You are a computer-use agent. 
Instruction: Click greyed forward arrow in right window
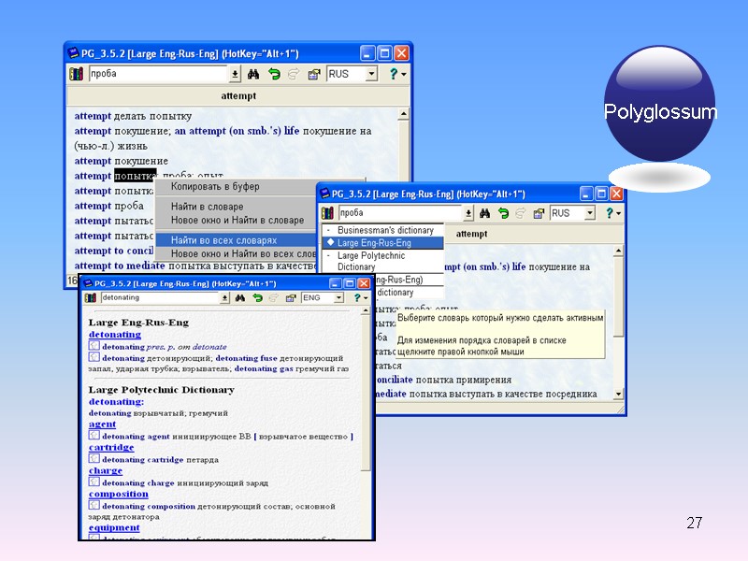click(x=521, y=213)
